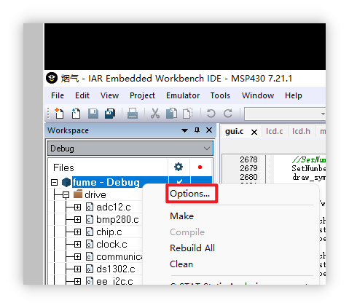Screen dimensions: 349x308
Task: Choose Options... from the context menu
Action: [x=189, y=194]
